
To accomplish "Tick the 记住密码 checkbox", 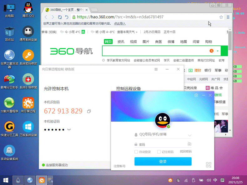I will [159, 152].
